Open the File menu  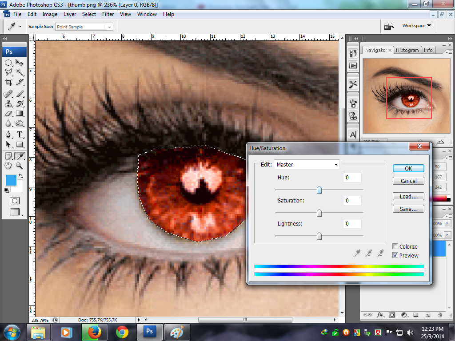(17, 14)
